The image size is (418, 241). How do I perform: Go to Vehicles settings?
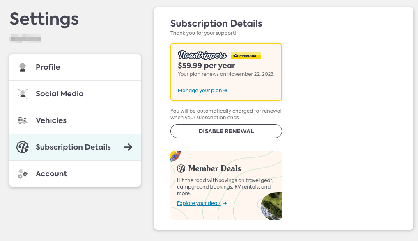click(x=75, y=120)
